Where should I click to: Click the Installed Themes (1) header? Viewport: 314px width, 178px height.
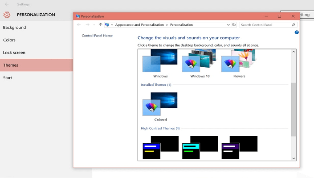[x=156, y=85]
